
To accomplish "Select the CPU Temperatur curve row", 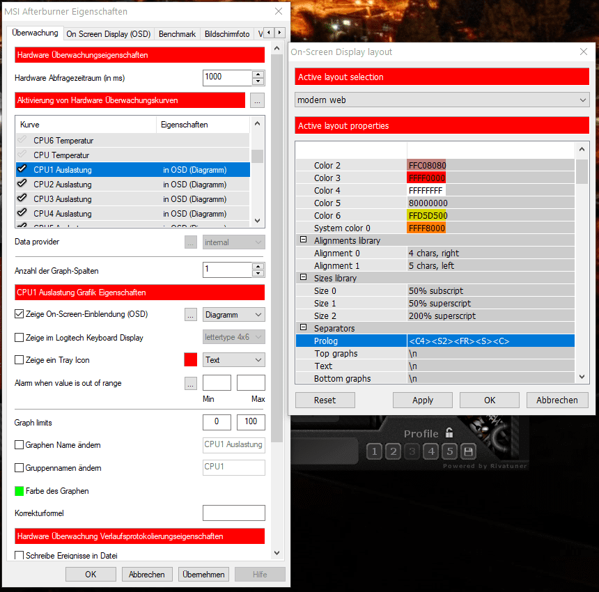I will point(132,155).
